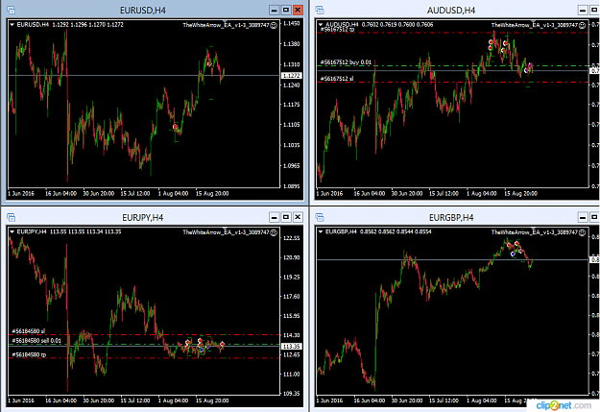Click the #56184580 sell 0.01 order label
Viewport: 600px width, 412px height.
36,340
